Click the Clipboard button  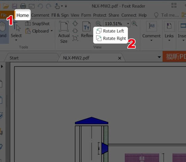tap(37, 31)
